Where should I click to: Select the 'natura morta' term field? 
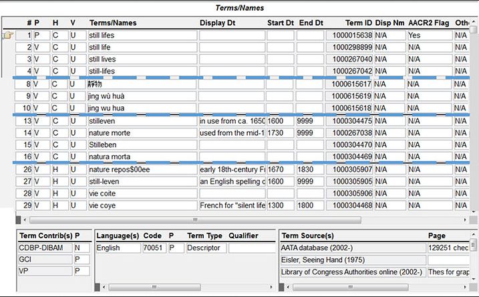pyautogui.click(x=143, y=157)
